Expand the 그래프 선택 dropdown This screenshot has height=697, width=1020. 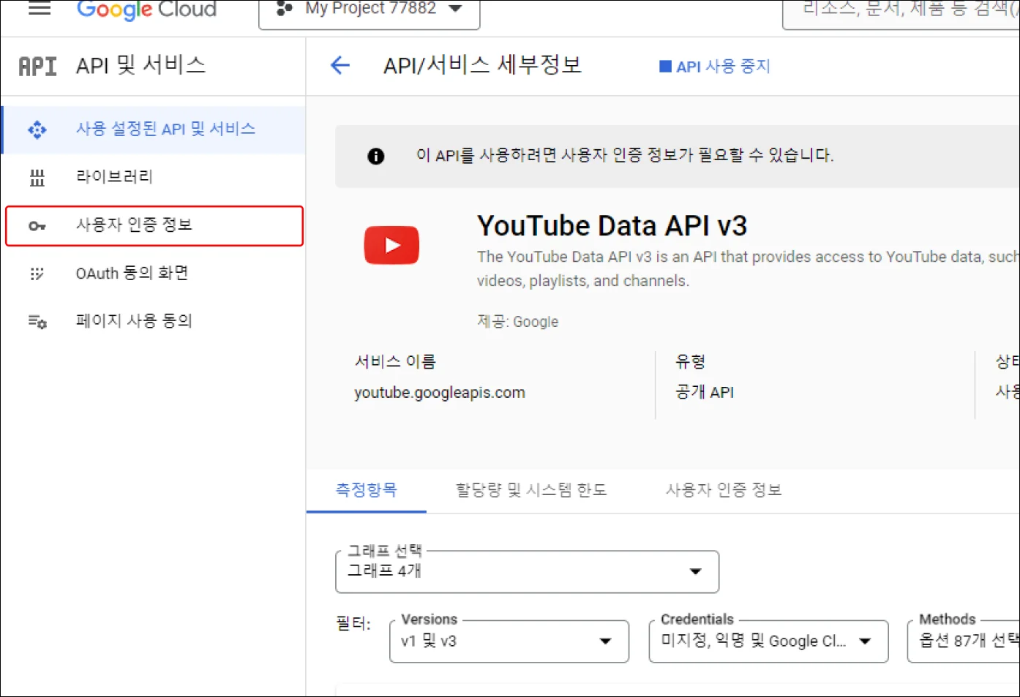527,571
